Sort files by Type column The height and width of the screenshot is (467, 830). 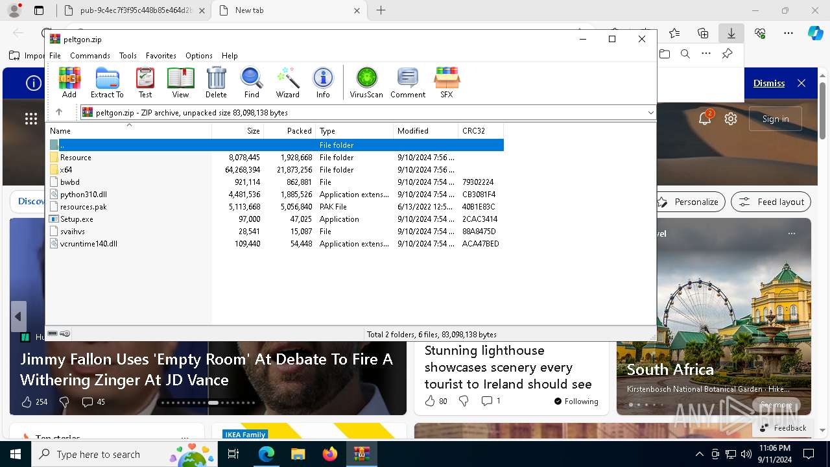355,131
